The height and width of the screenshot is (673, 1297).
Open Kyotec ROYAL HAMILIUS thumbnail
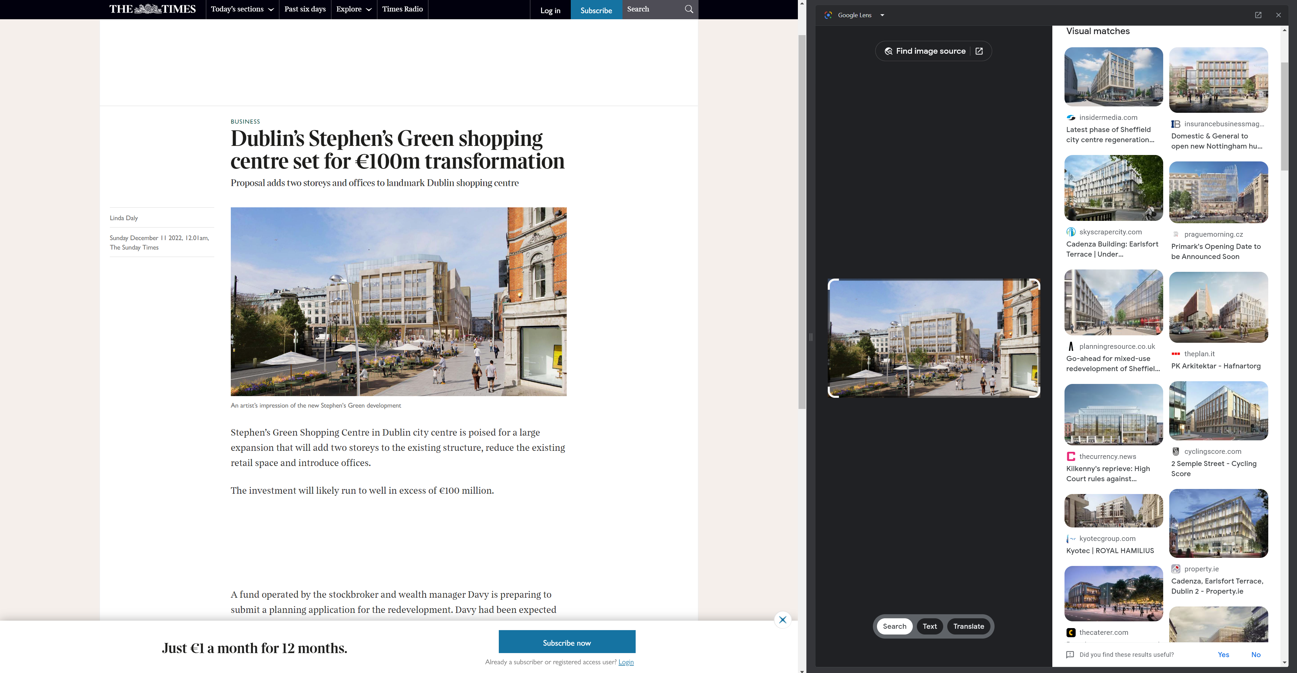[x=1113, y=511]
